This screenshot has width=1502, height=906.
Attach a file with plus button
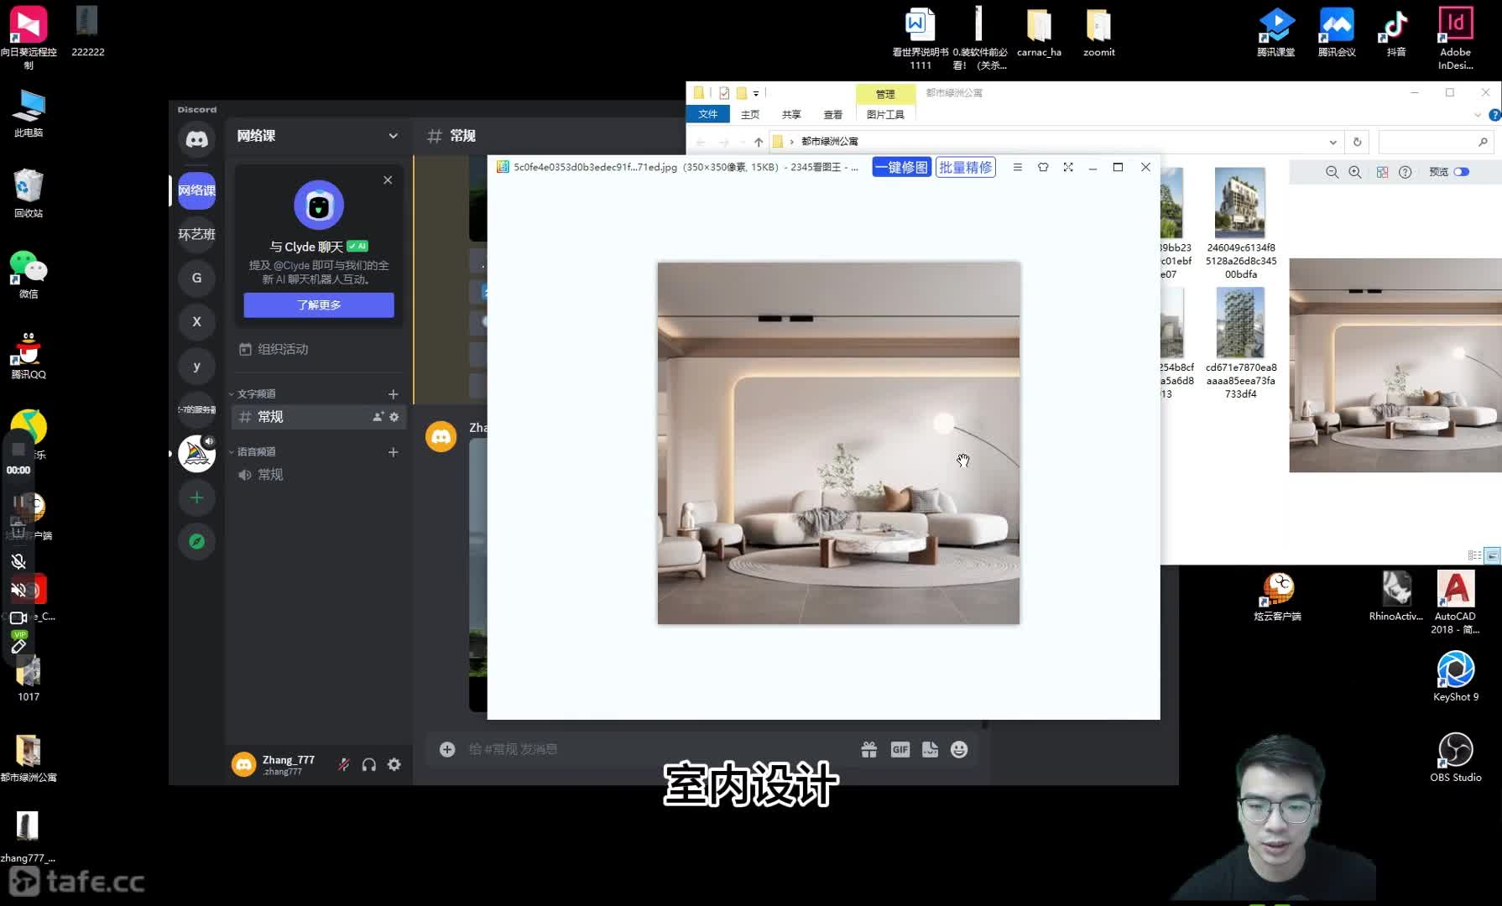pyautogui.click(x=447, y=749)
